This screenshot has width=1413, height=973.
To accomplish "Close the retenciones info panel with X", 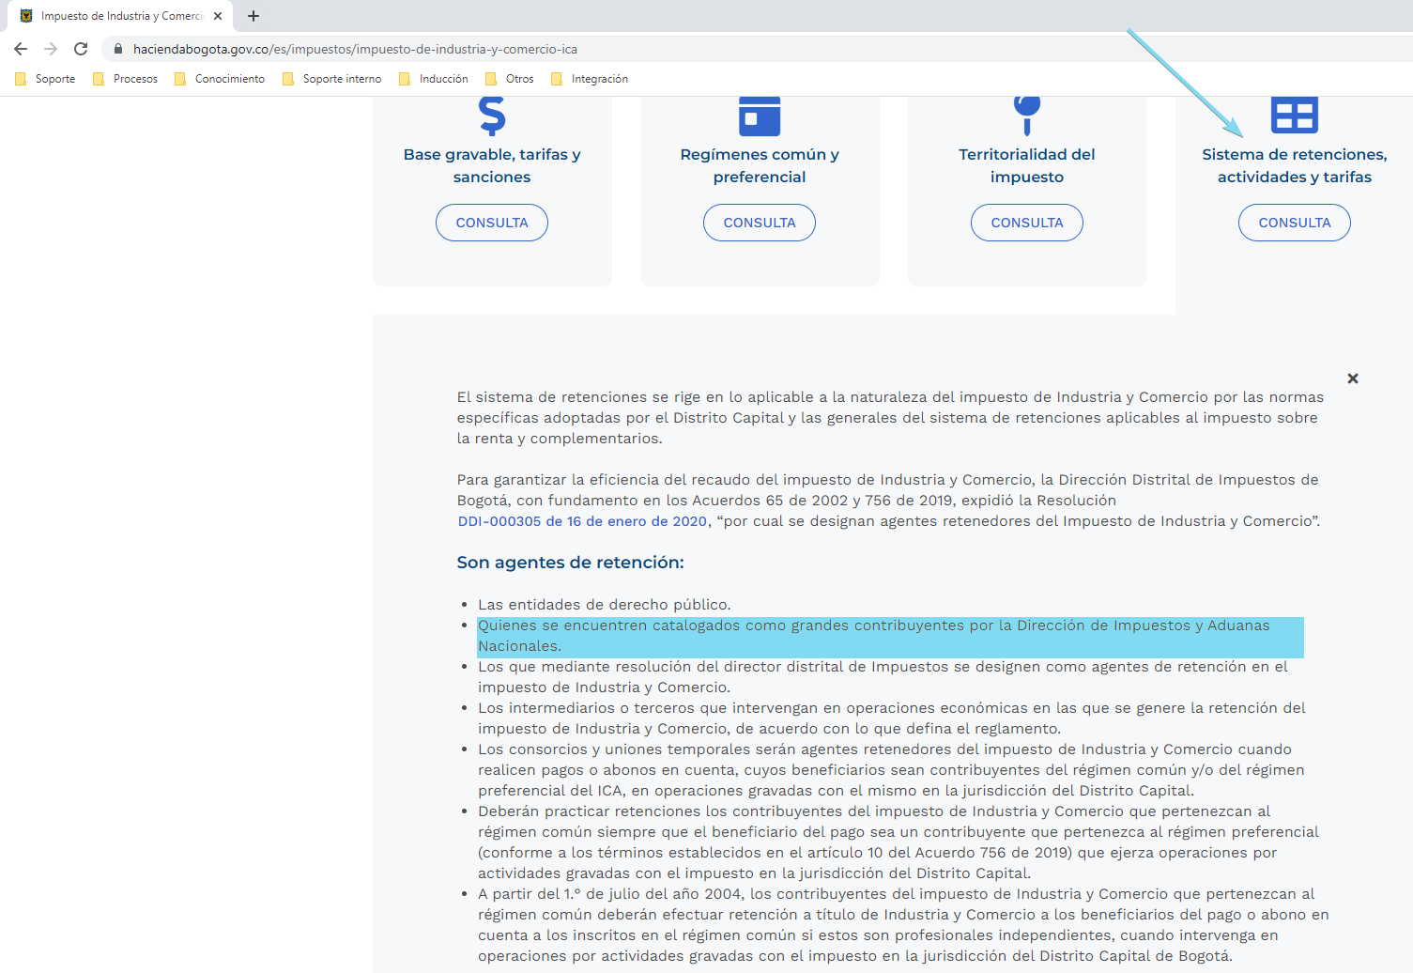I will (x=1353, y=378).
